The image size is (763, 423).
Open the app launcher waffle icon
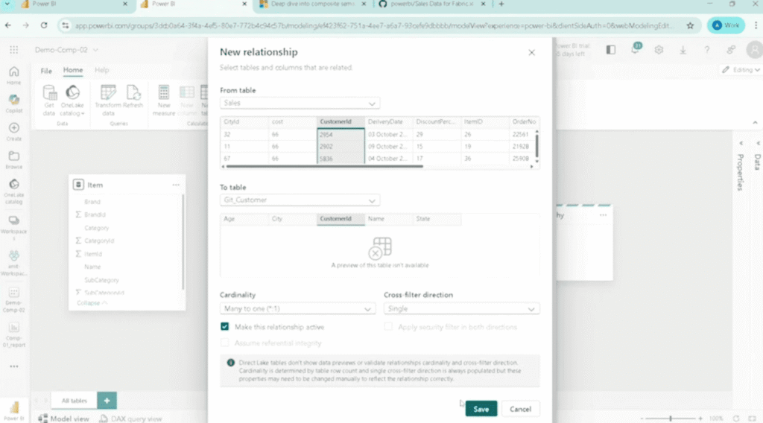(13, 50)
